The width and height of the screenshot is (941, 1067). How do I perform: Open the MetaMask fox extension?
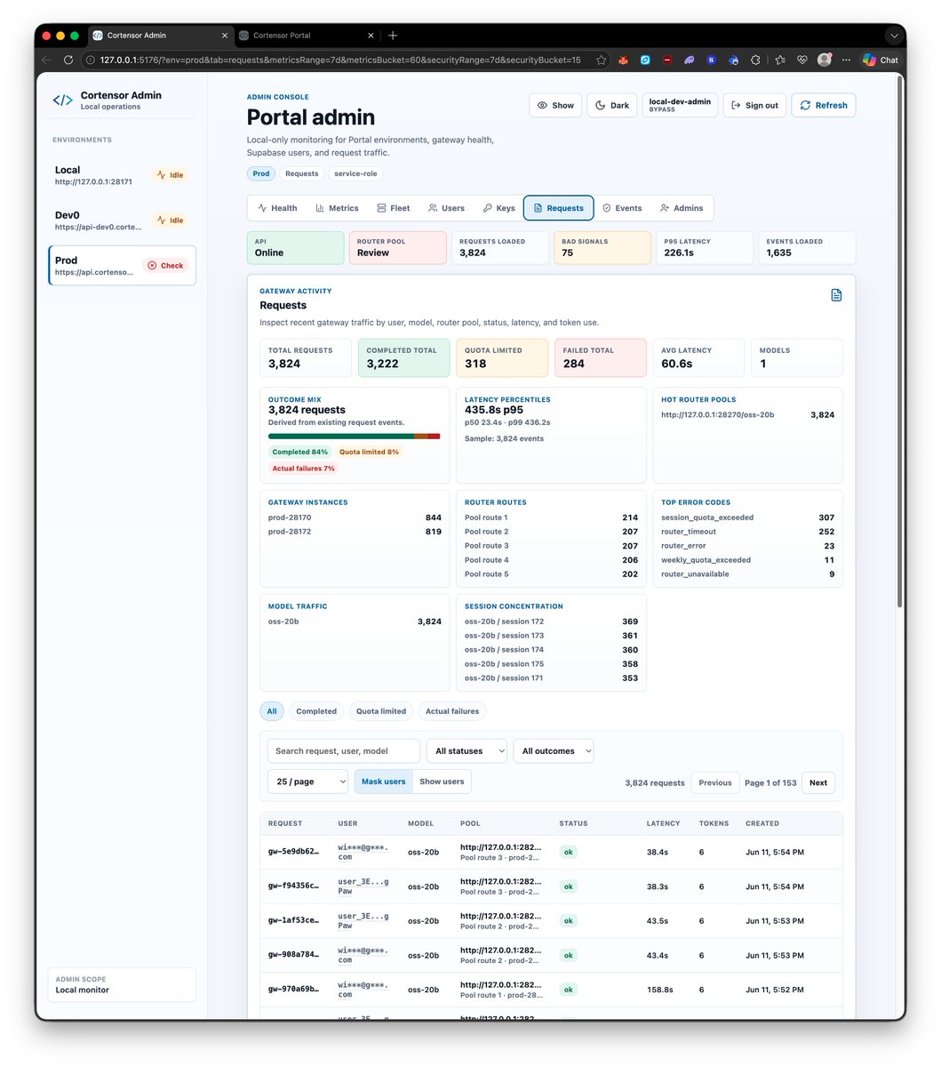tap(624, 60)
